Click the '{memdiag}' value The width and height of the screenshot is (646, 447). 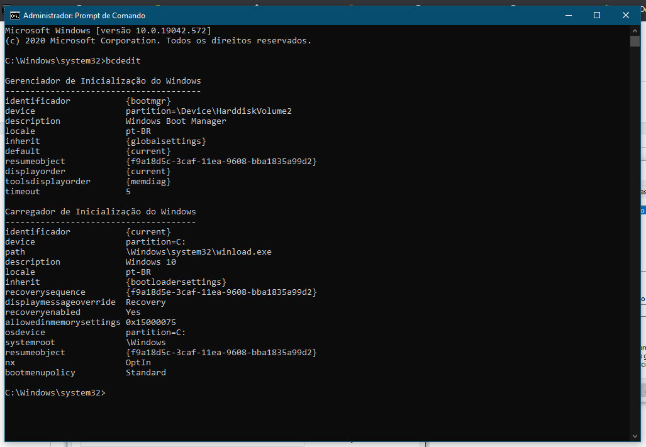click(148, 182)
